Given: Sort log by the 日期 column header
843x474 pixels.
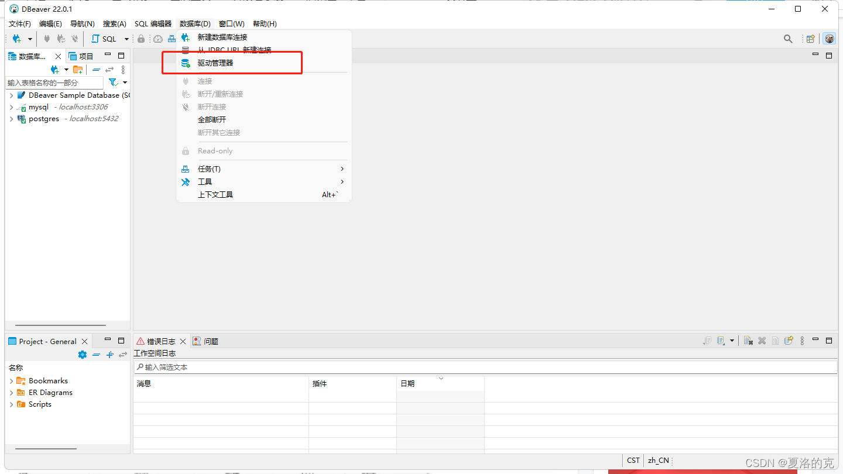Looking at the screenshot, I should click(x=440, y=383).
